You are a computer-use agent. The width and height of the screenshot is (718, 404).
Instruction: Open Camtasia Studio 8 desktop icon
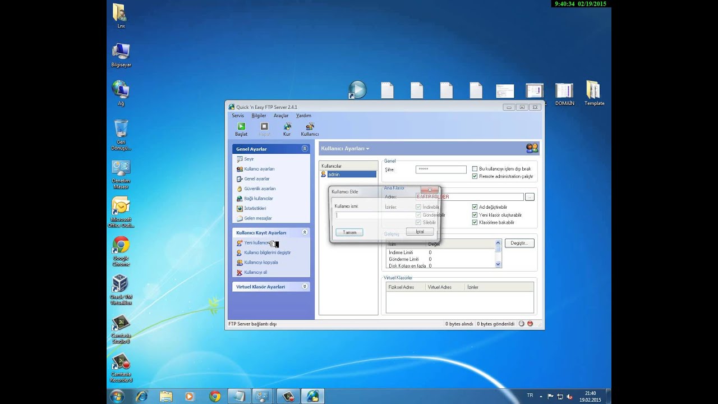[121, 329]
